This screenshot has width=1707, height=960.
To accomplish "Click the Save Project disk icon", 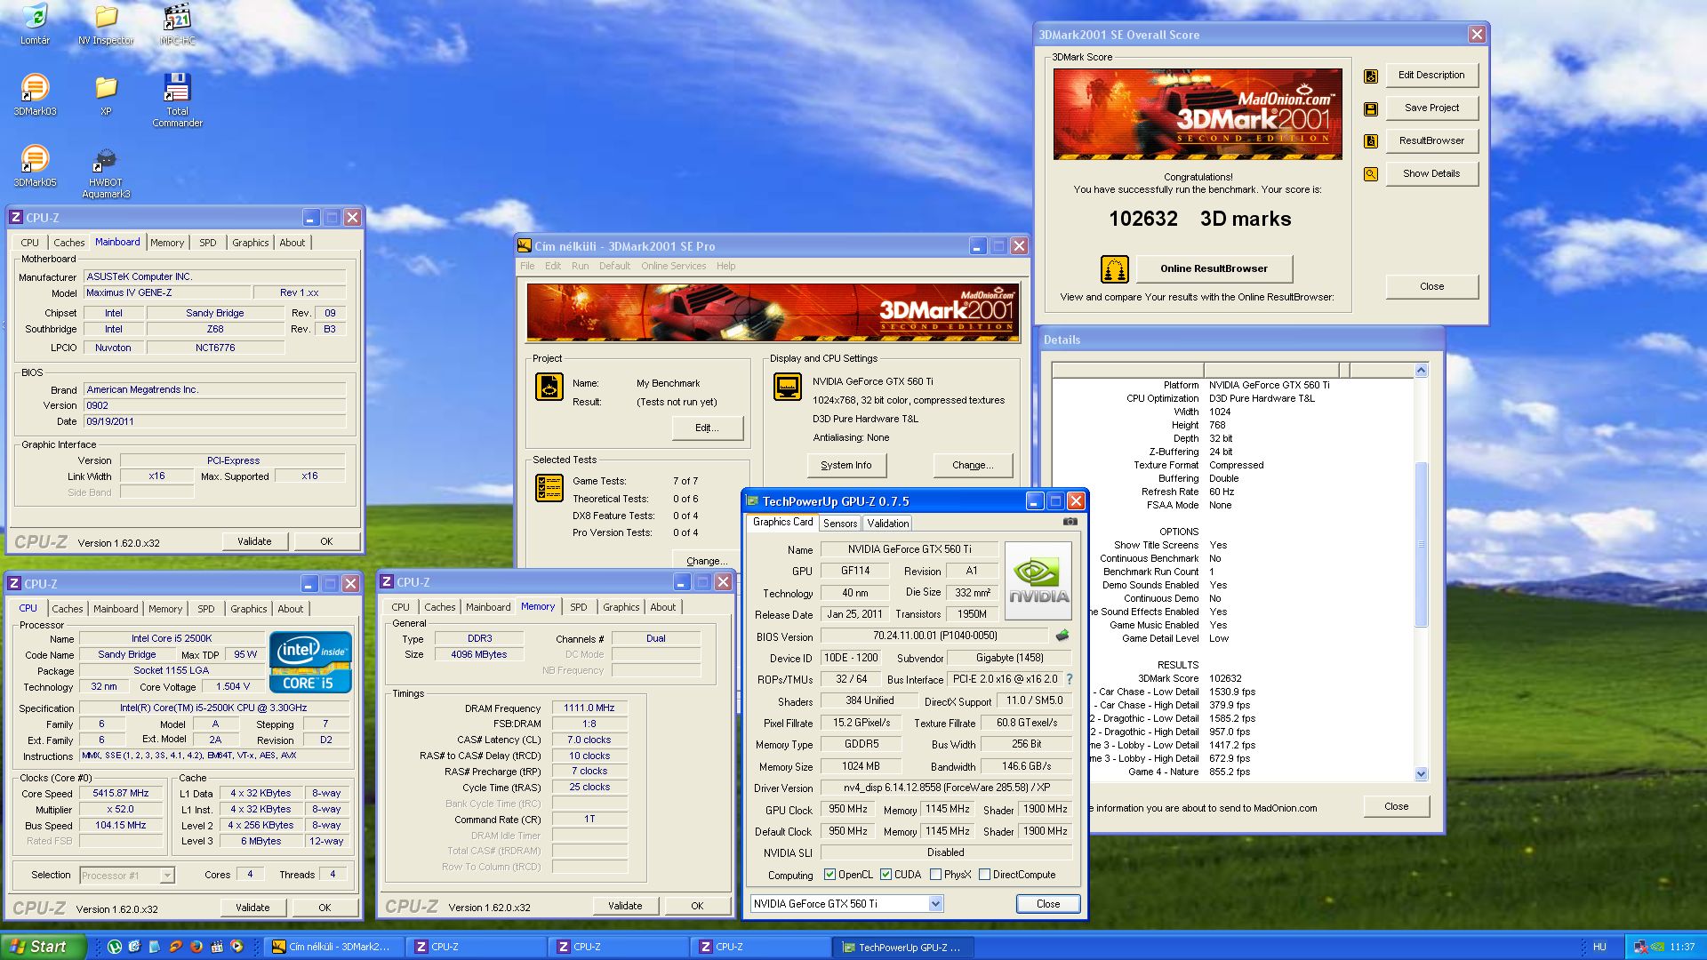I will click(x=1371, y=108).
